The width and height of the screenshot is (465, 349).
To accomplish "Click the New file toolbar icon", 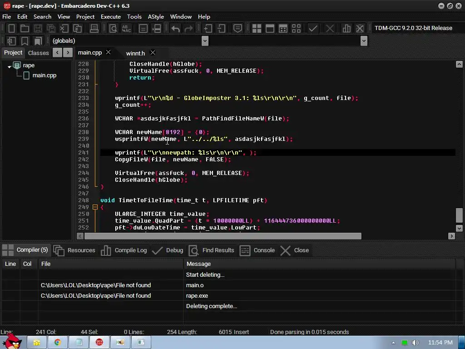I will coord(11,29).
